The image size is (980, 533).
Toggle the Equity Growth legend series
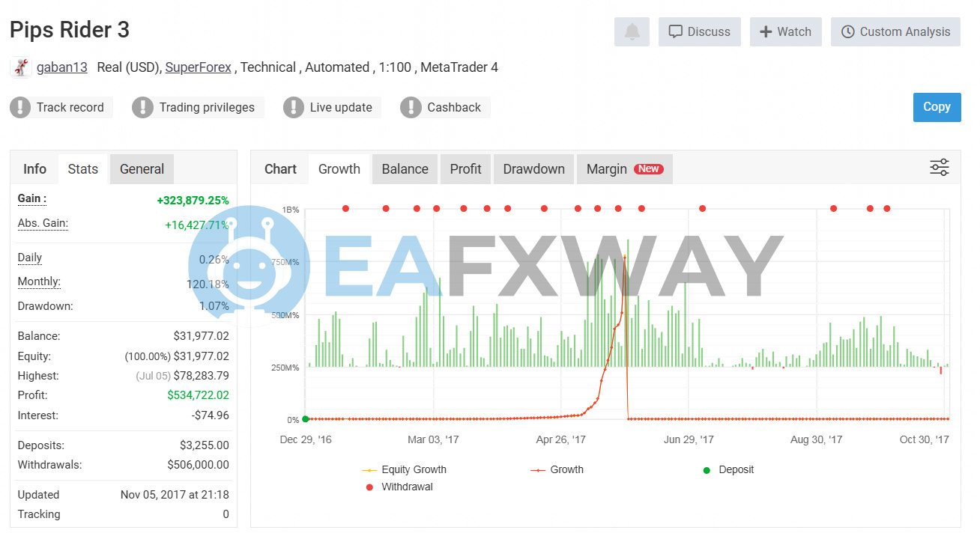[404, 470]
